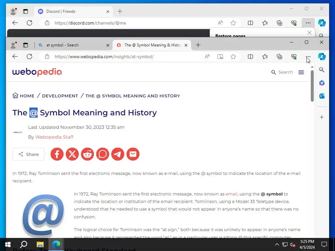Screen dimensions: 335x251
Task: Open tab actions menu in Webopedia window
Action: 26,45
